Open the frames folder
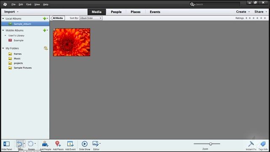The width and height of the screenshot is (270, 152). tap(18, 54)
